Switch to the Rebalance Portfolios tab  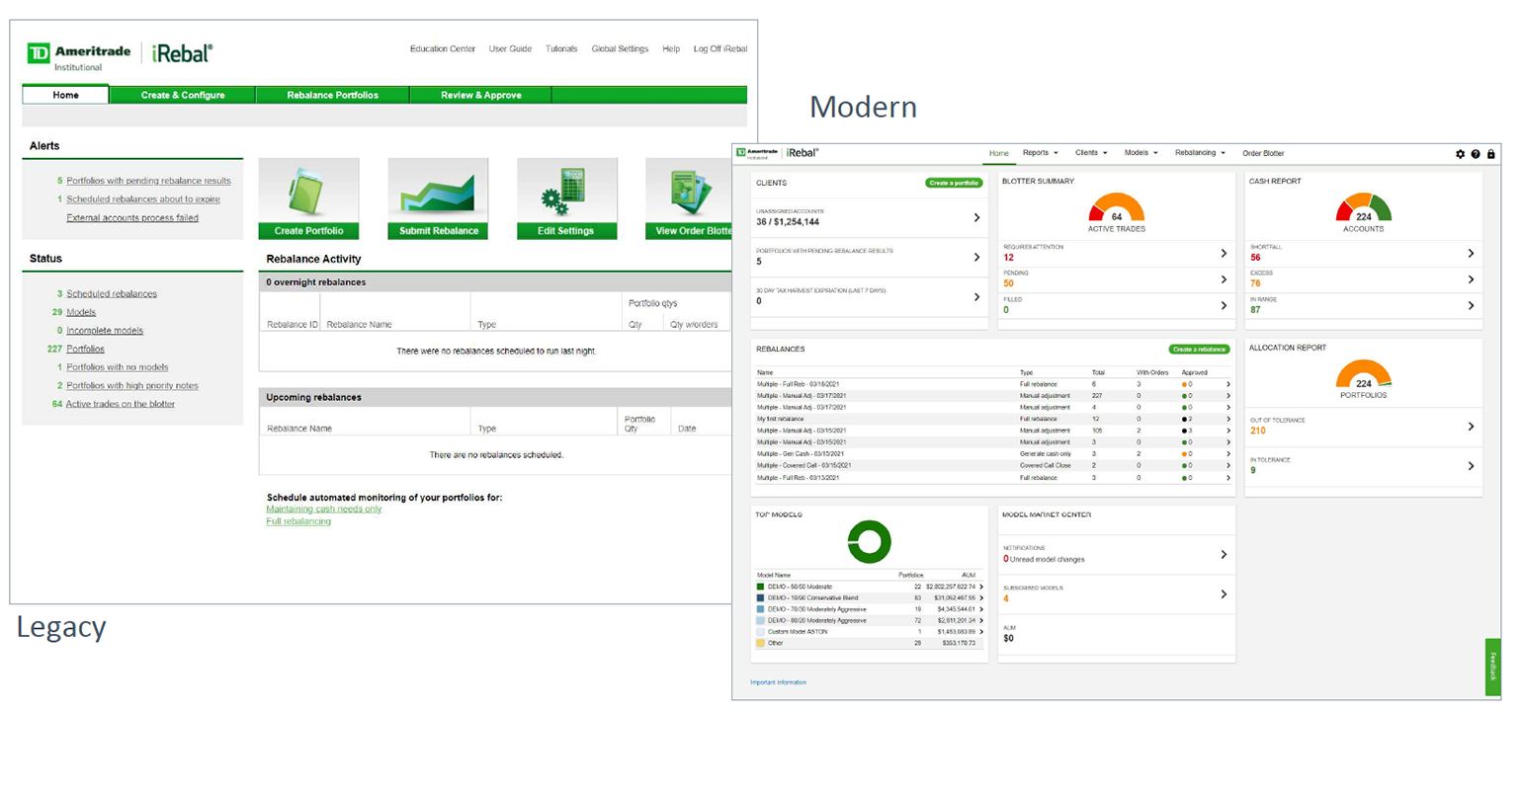[x=332, y=95]
